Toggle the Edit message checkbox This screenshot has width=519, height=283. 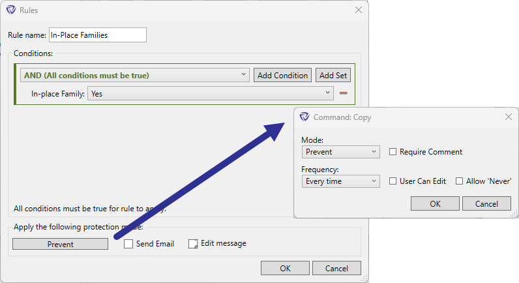pos(193,244)
